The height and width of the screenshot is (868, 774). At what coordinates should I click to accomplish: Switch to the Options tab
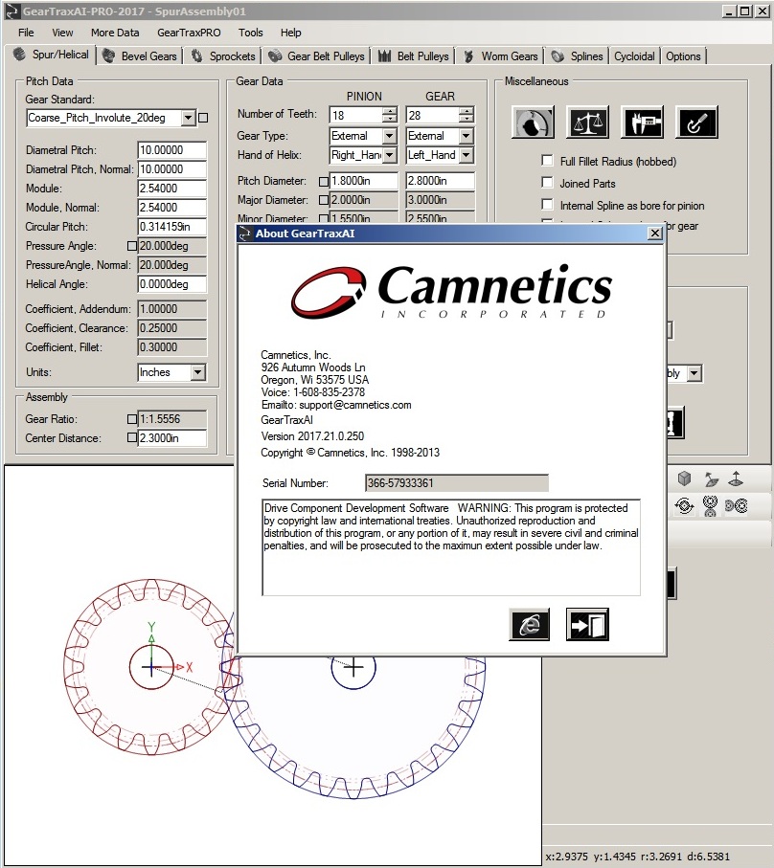point(683,56)
